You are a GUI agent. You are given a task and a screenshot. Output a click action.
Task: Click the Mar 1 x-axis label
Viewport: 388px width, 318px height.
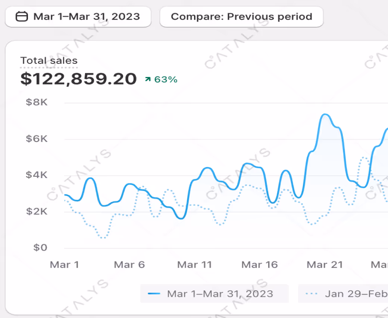point(64,265)
